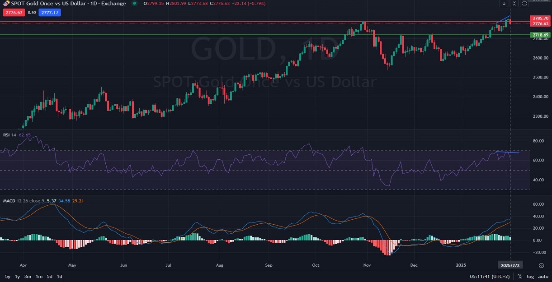Viewport: 552px width, 282px height.
Task: Click the 2025/2/3 date marker on time axis
Action: (510, 265)
